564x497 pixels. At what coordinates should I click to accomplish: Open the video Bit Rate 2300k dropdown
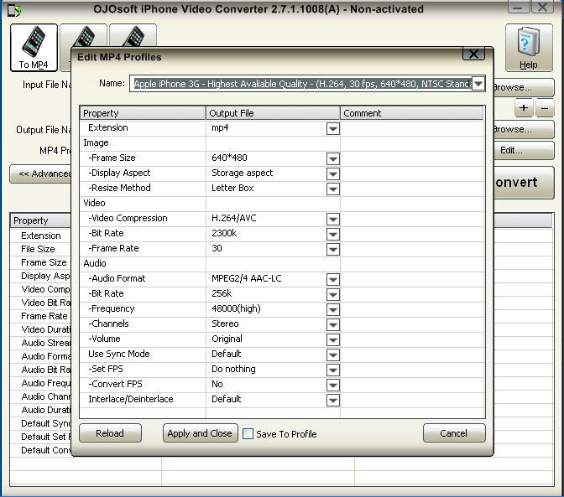tap(333, 234)
